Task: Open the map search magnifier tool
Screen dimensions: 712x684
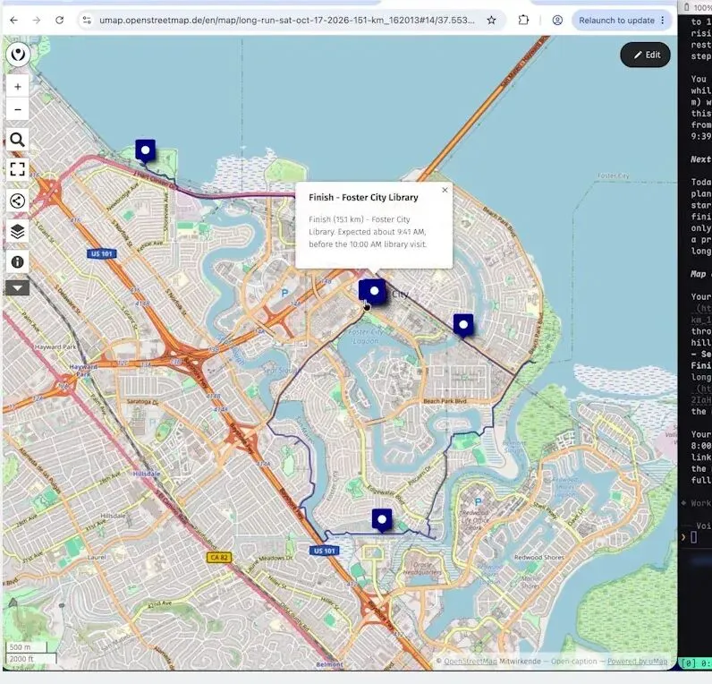Action: pos(18,140)
